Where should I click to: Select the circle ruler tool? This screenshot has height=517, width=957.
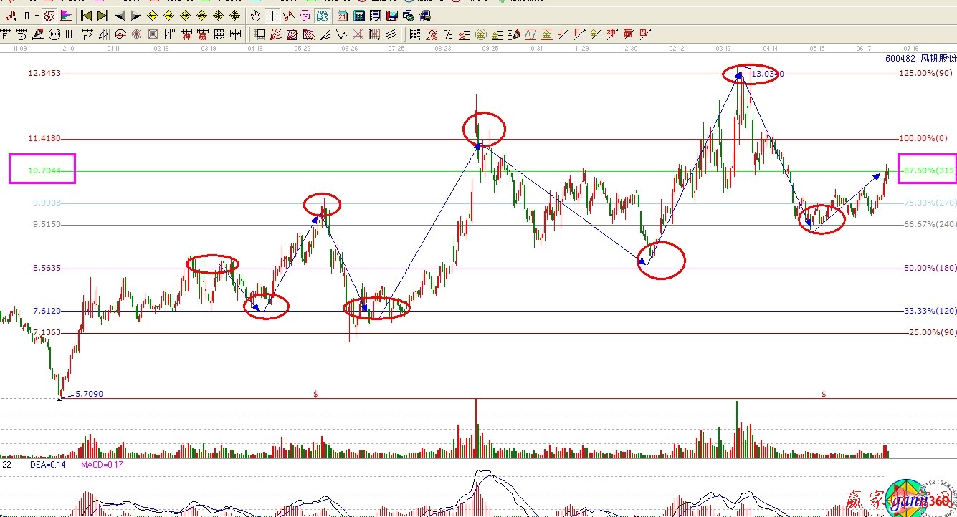click(x=54, y=33)
